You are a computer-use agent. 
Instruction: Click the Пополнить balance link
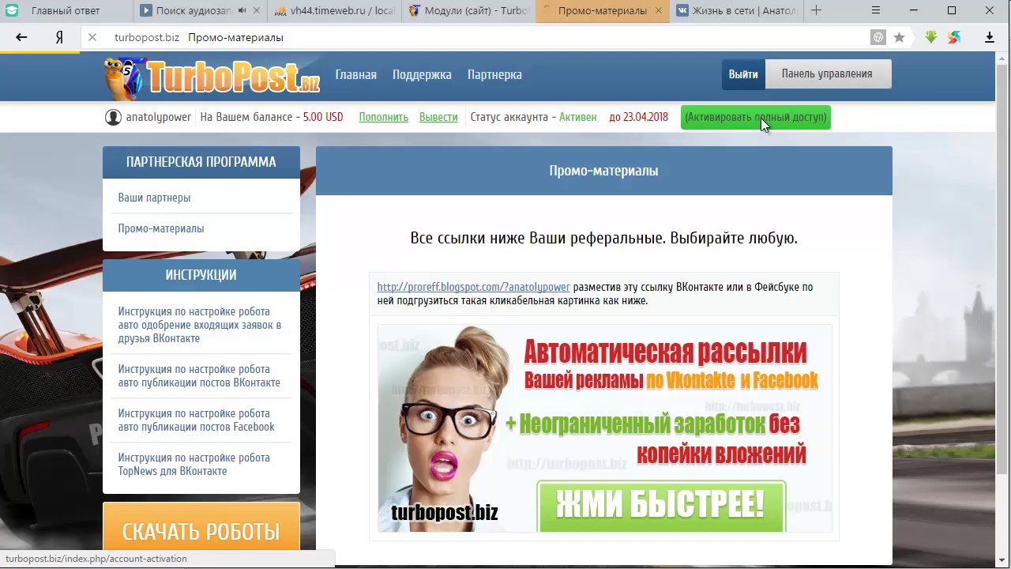coord(383,117)
